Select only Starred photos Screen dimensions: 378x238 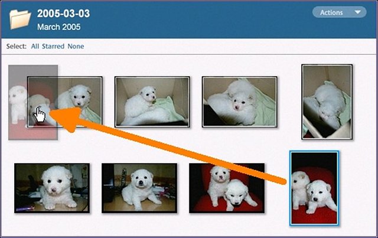(x=53, y=46)
